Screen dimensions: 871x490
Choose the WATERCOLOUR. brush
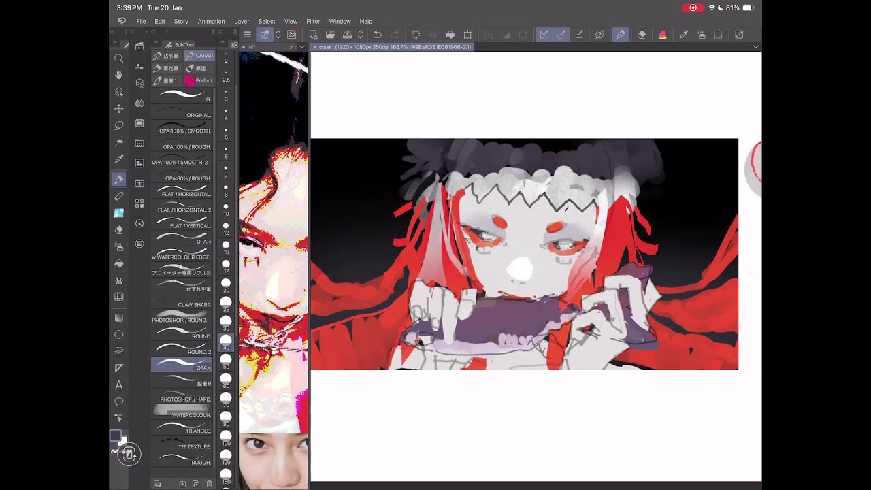coord(182,413)
